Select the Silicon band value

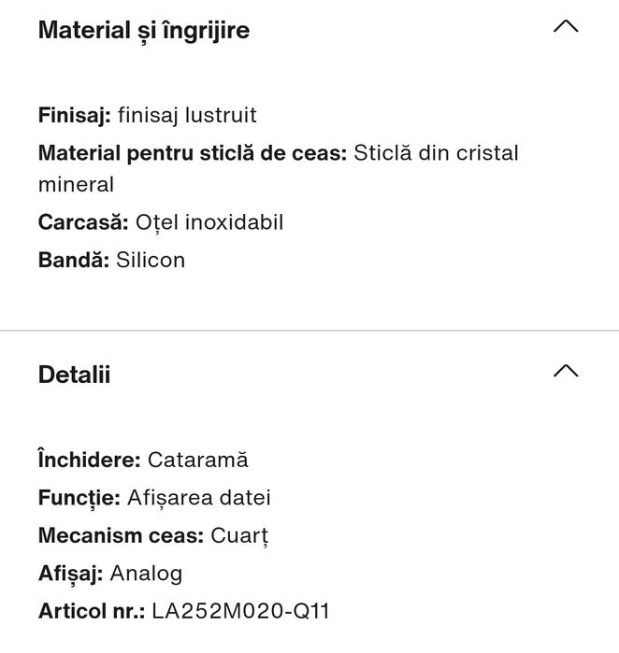coord(151,260)
